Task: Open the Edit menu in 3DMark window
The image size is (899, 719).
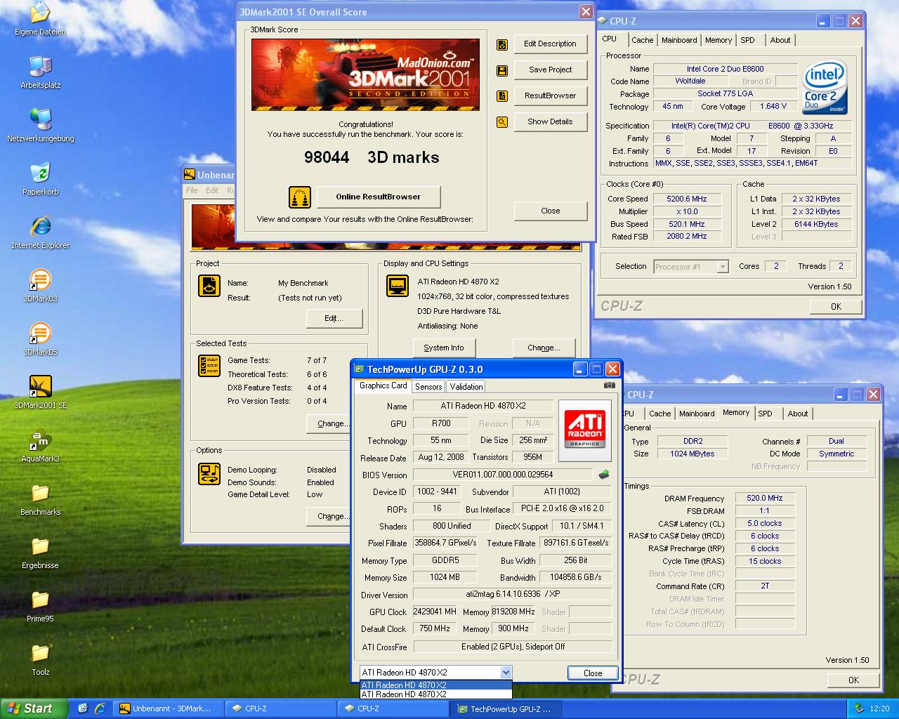Action: (x=212, y=190)
